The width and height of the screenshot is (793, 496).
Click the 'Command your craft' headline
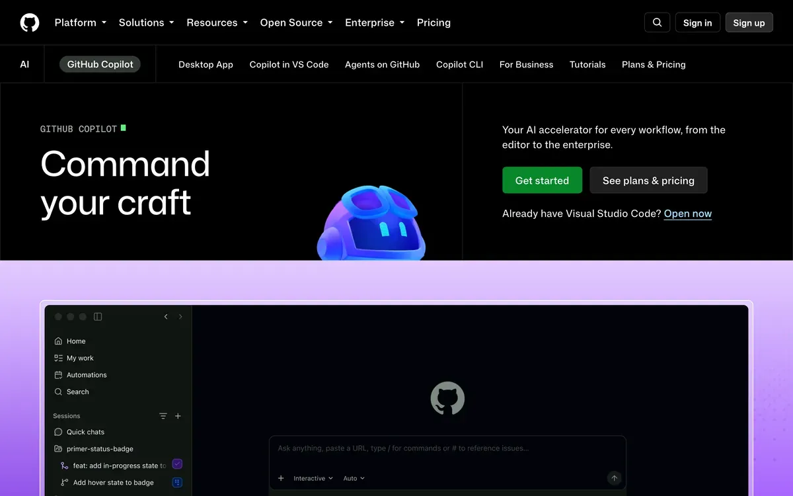(x=126, y=183)
